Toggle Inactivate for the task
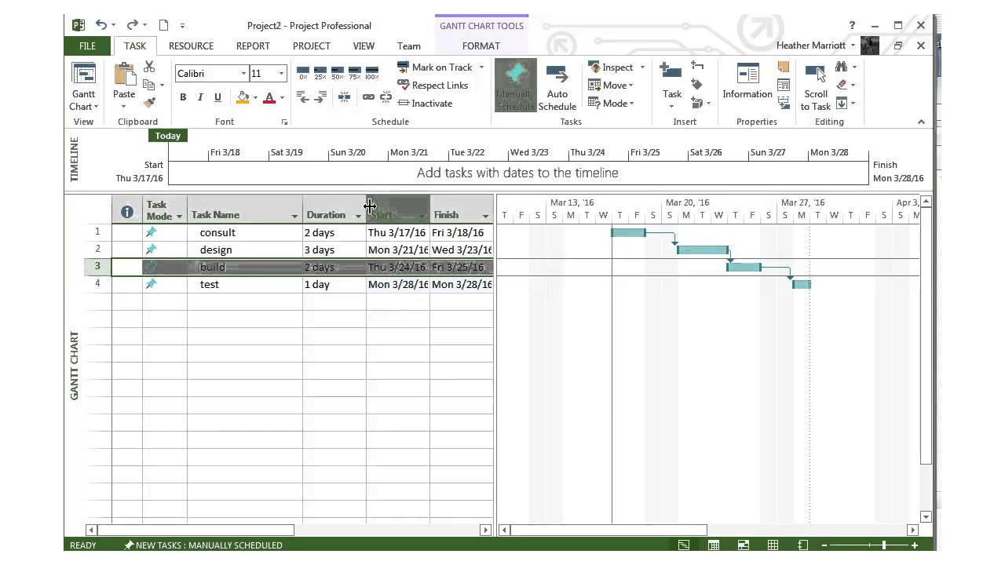Viewport: 1005px width, 565px height. pos(425,103)
